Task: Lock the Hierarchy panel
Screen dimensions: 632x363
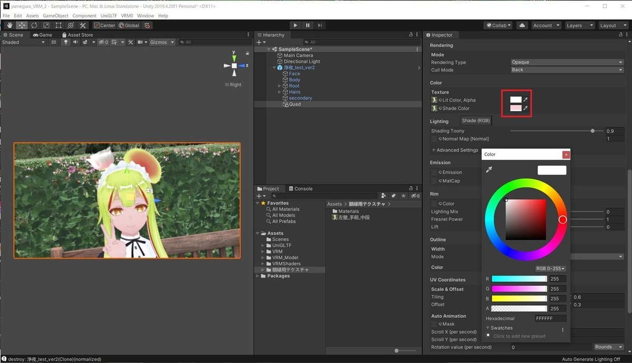Action: coord(410,35)
